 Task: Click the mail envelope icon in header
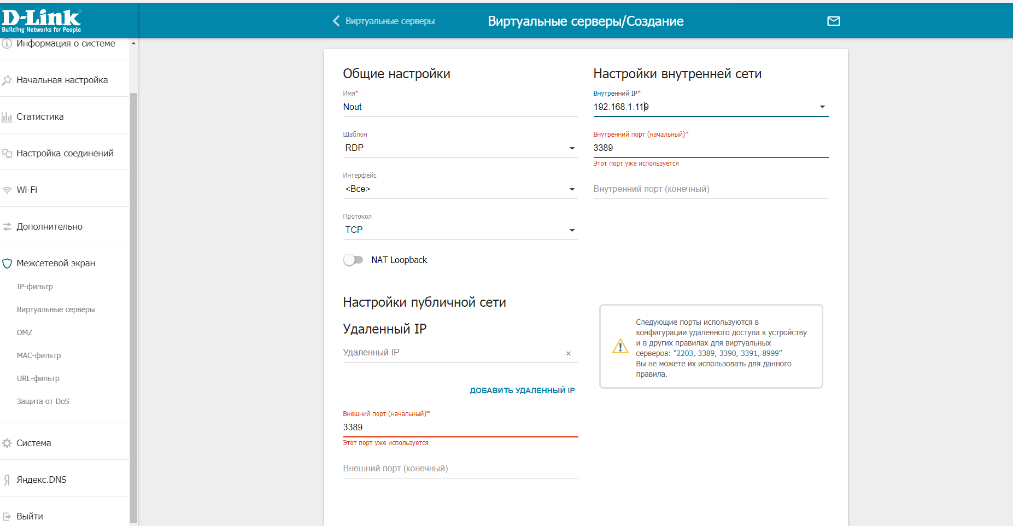tap(833, 21)
